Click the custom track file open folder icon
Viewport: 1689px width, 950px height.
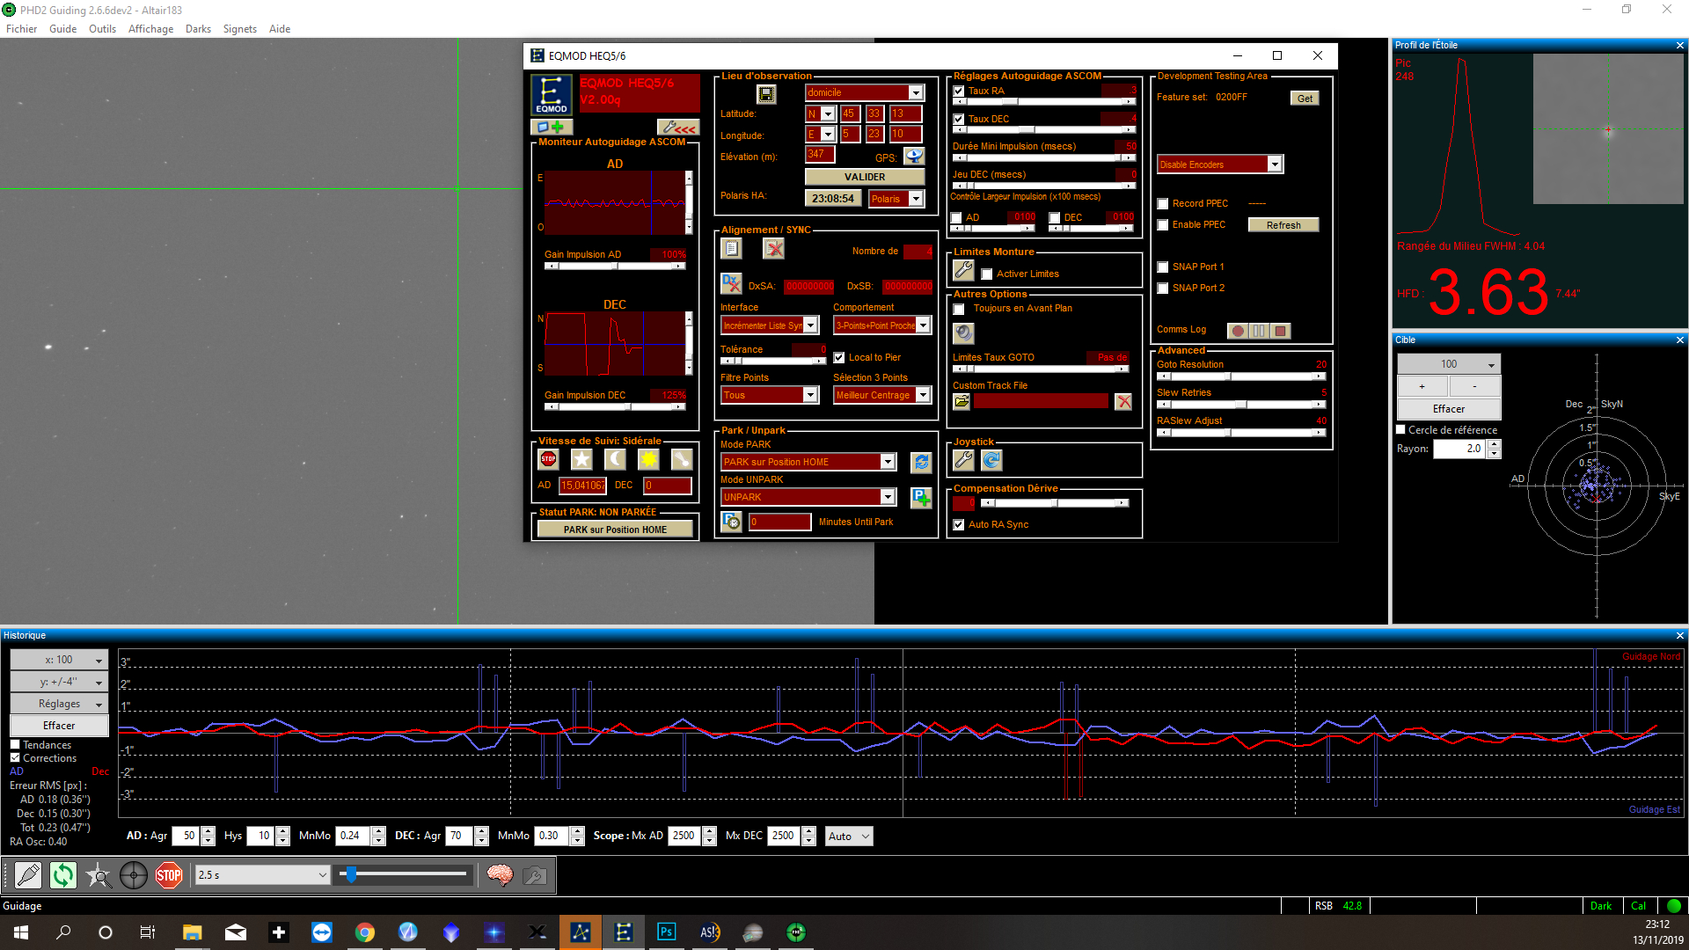962,402
